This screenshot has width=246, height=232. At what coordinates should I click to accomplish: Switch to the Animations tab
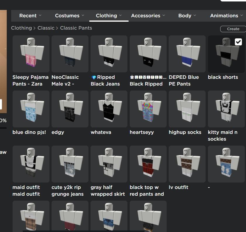tap(226, 16)
